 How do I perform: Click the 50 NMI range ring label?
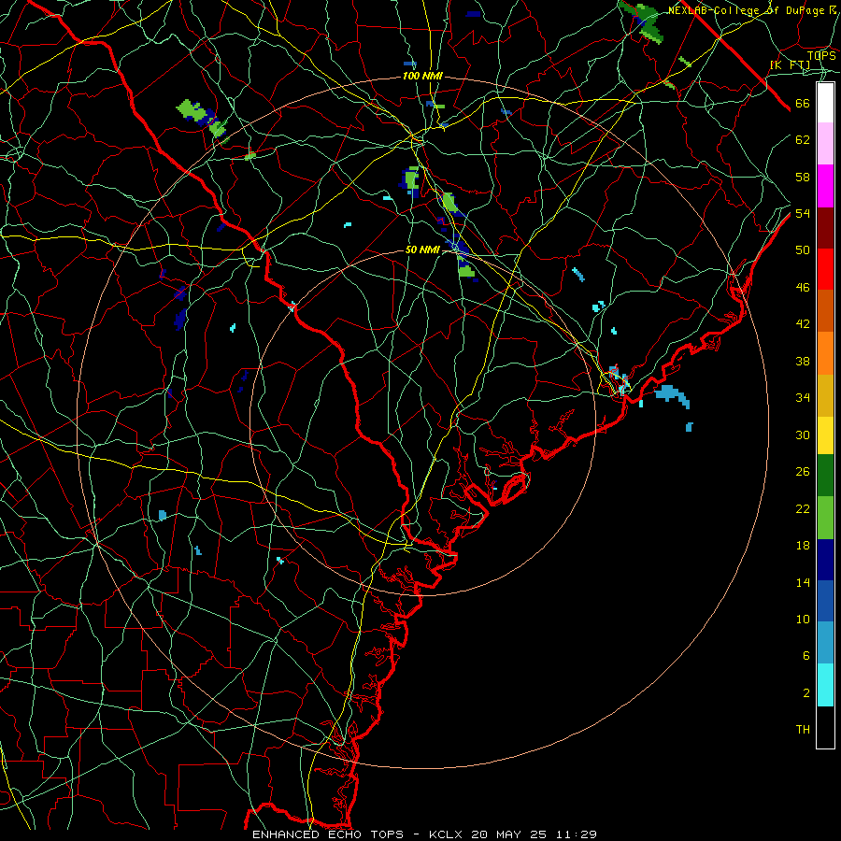point(422,249)
